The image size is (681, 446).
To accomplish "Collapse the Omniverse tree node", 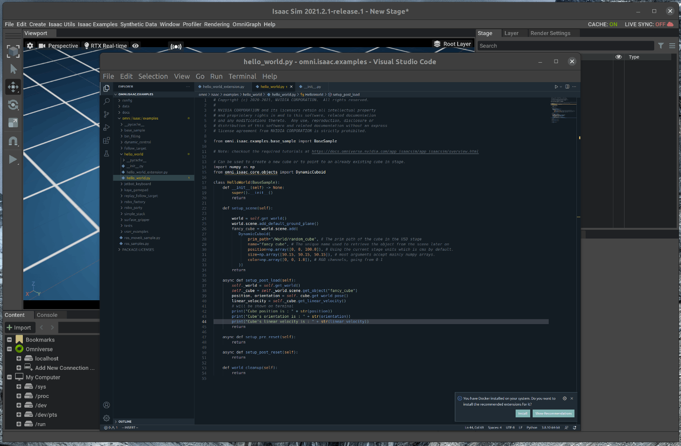I will [9, 349].
